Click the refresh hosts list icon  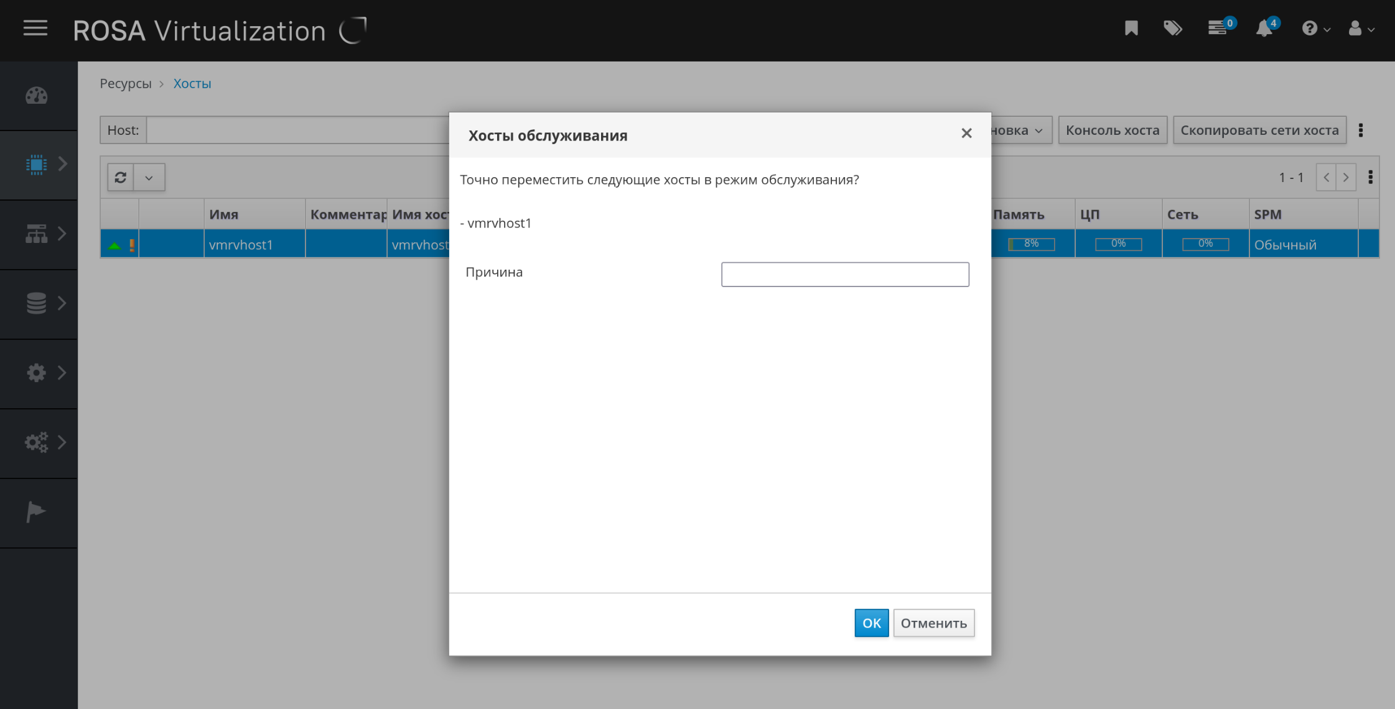[x=121, y=178]
